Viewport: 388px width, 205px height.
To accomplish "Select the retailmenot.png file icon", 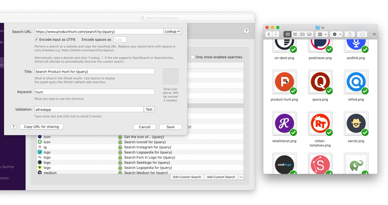I will [x=285, y=124].
